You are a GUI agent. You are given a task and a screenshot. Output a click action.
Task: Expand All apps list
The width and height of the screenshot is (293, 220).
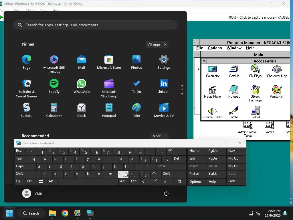pos(157,44)
